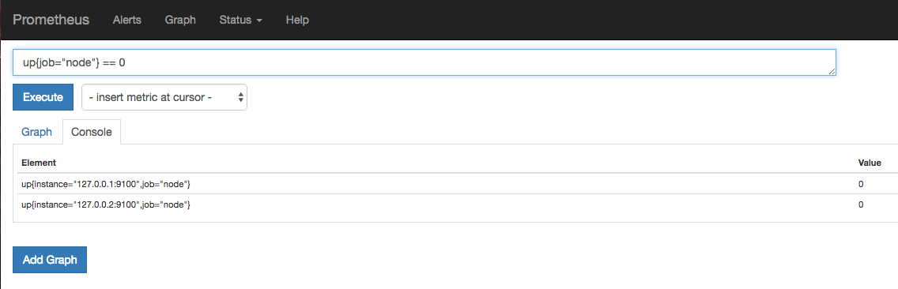Switch to the Graph tab

pos(36,132)
